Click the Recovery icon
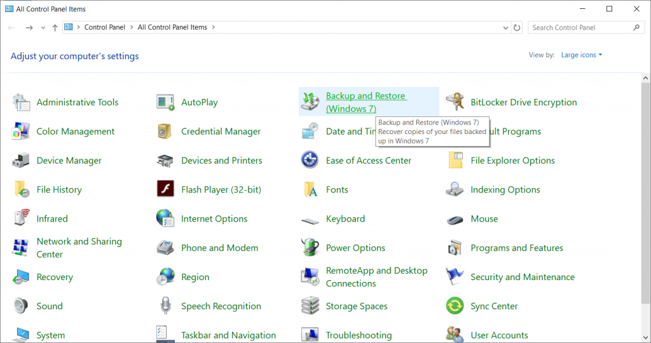Viewport: 651px width, 343px height. tap(21, 277)
